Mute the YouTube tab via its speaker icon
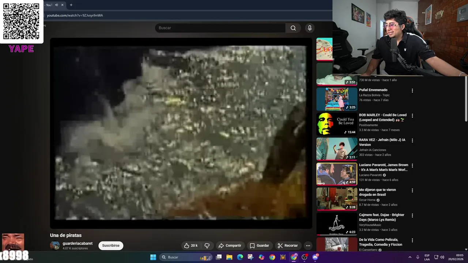468x263 pixels. click(56, 5)
